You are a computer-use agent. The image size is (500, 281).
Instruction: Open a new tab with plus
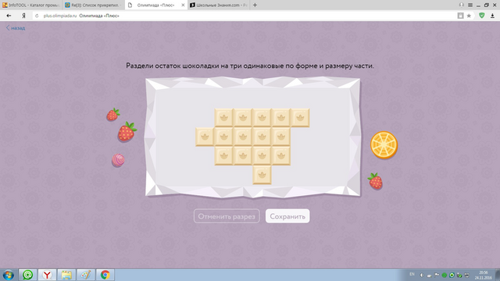tap(255, 5)
